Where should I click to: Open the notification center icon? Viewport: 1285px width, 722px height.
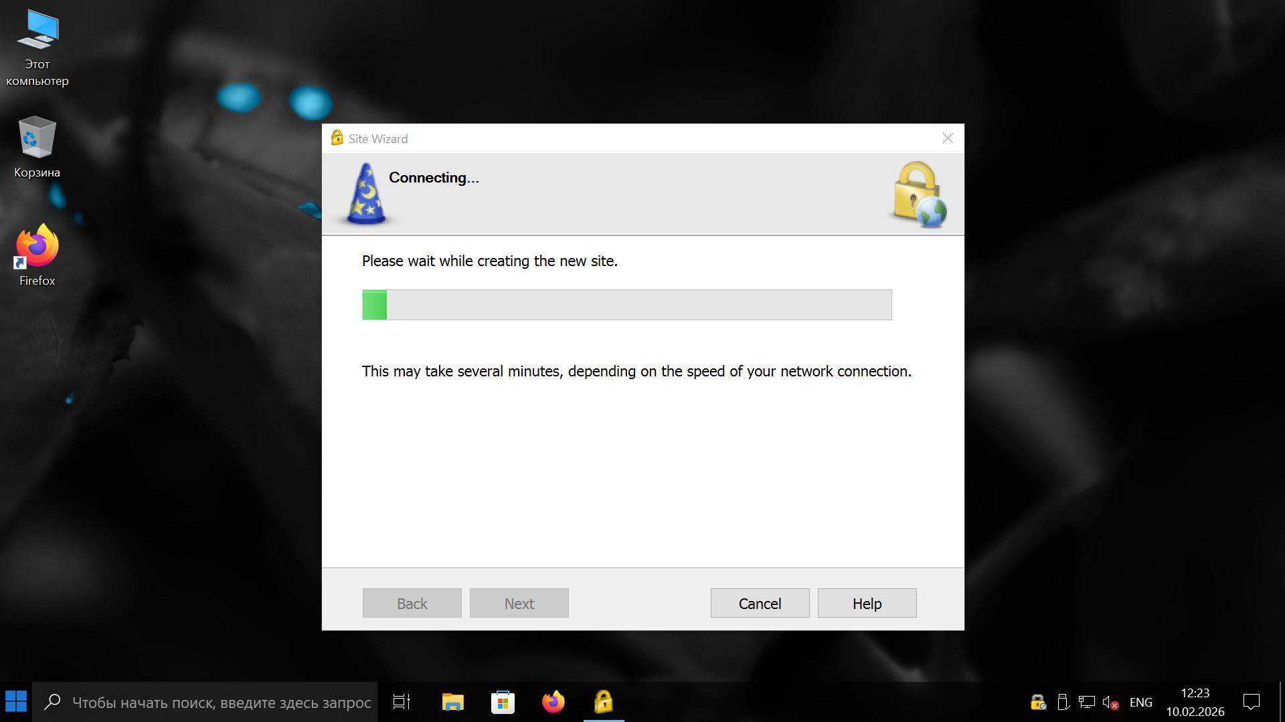point(1251,702)
